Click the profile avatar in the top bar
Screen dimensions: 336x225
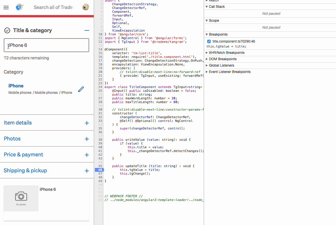(85, 7)
